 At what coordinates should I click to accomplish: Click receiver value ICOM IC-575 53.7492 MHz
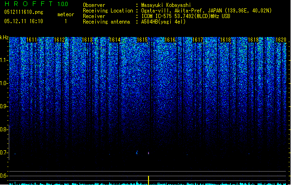pyautogui.click(x=186, y=16)
